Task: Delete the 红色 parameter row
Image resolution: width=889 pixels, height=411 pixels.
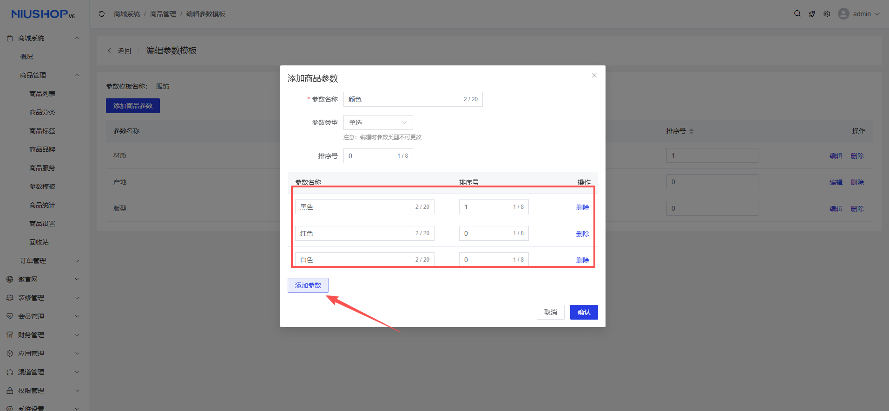Action: click(x=583, y=234)
